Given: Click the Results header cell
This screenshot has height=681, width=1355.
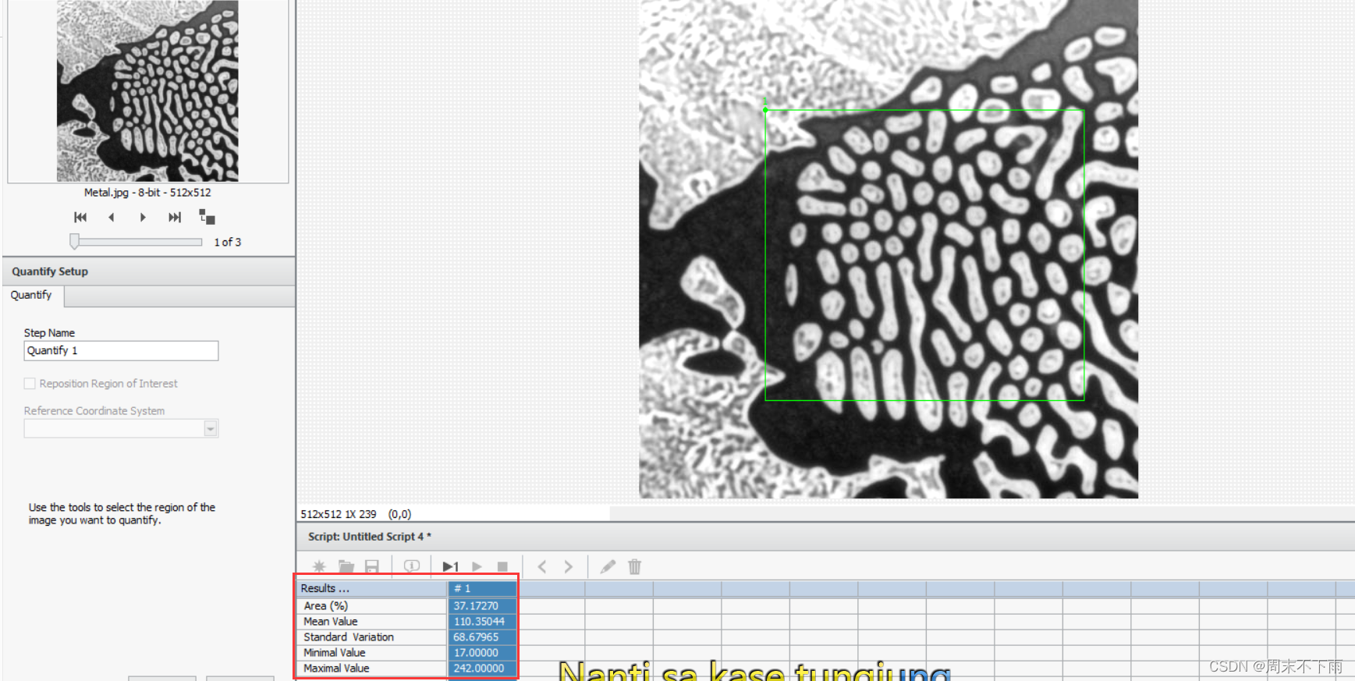Looking at the screenshot, I should tap(371, 588).
